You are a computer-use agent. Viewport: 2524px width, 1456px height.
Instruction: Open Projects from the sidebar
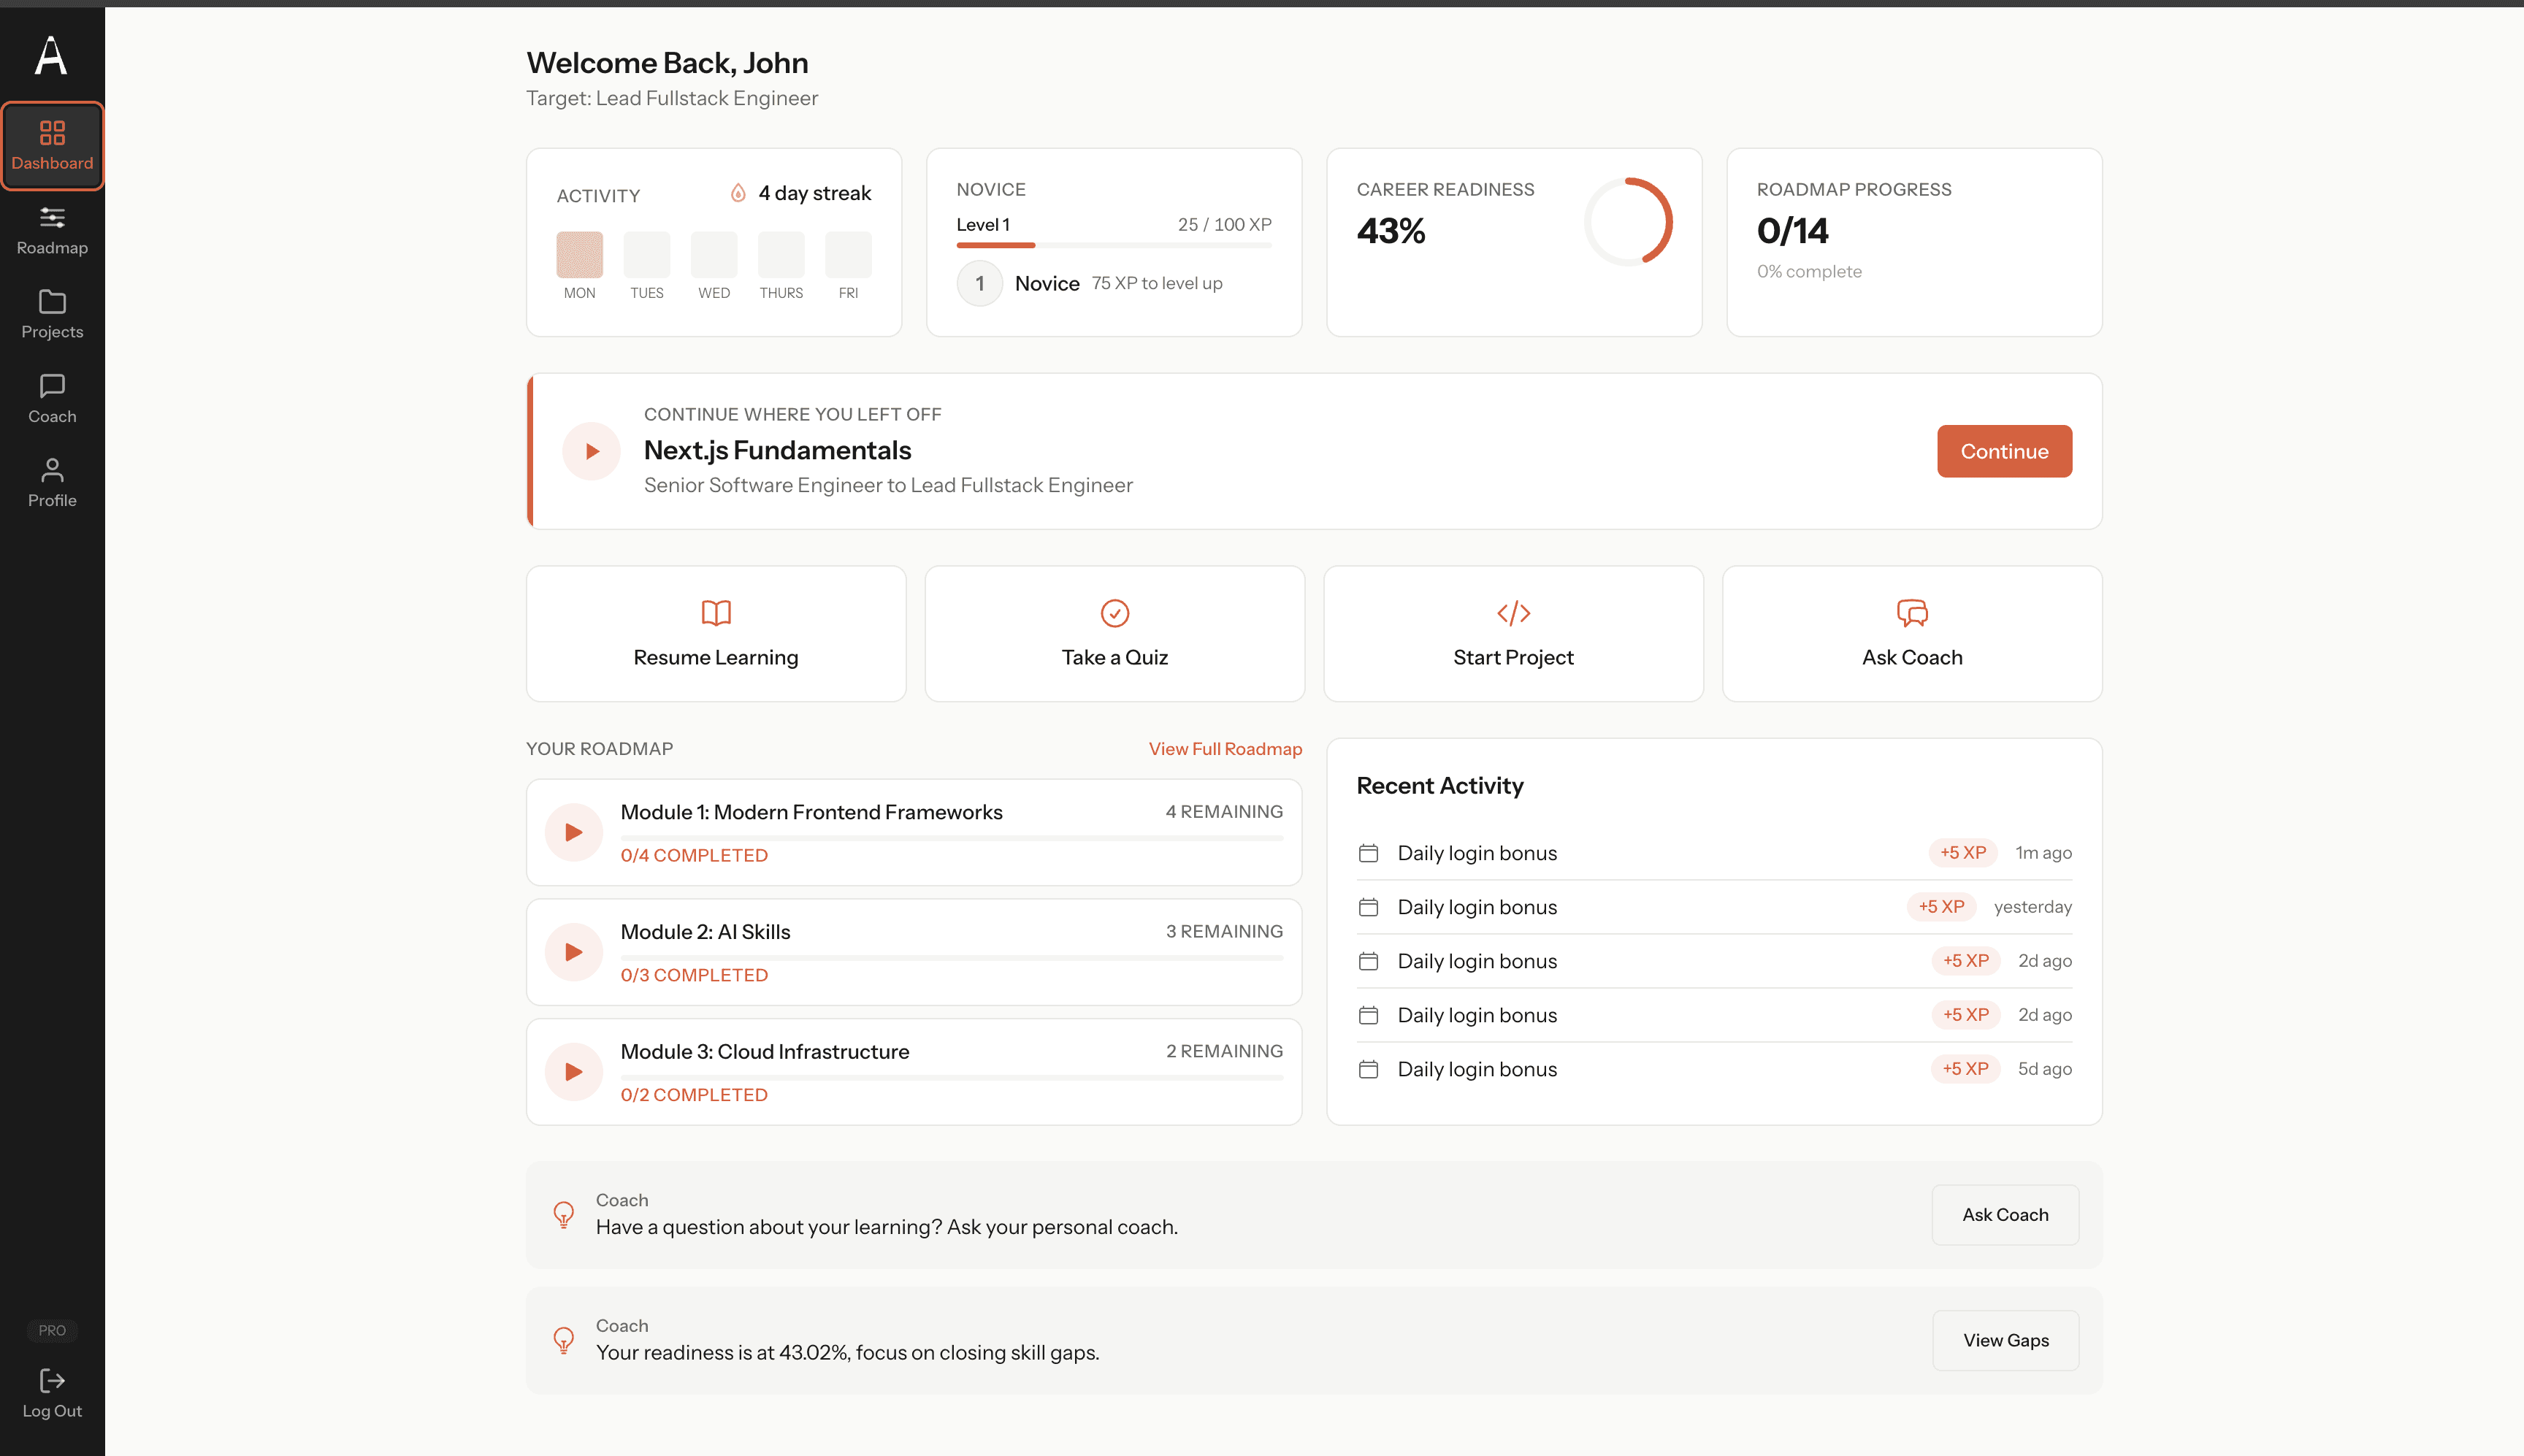point(52,315)
